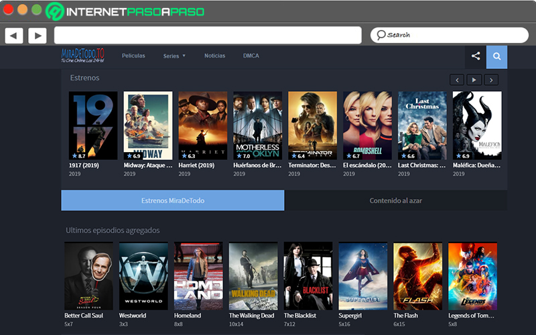
Task: Open the Peliculas menu item
Action: 133,56
